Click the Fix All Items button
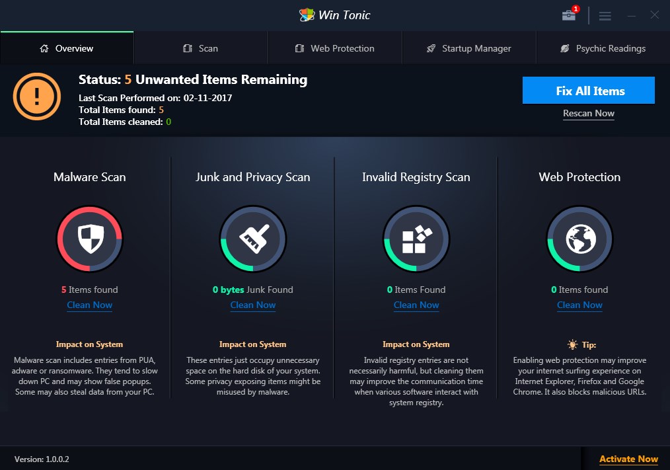 [x=588, y=90]
